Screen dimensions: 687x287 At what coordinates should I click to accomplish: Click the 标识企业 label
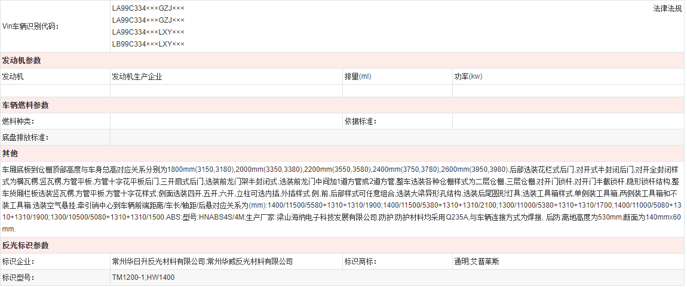click(18, 261)
